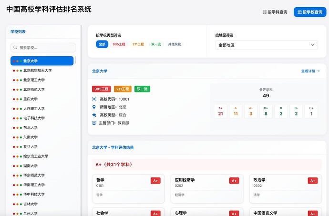Click the green 双一流 badge
Screen dimensions: 329x216
142,89
